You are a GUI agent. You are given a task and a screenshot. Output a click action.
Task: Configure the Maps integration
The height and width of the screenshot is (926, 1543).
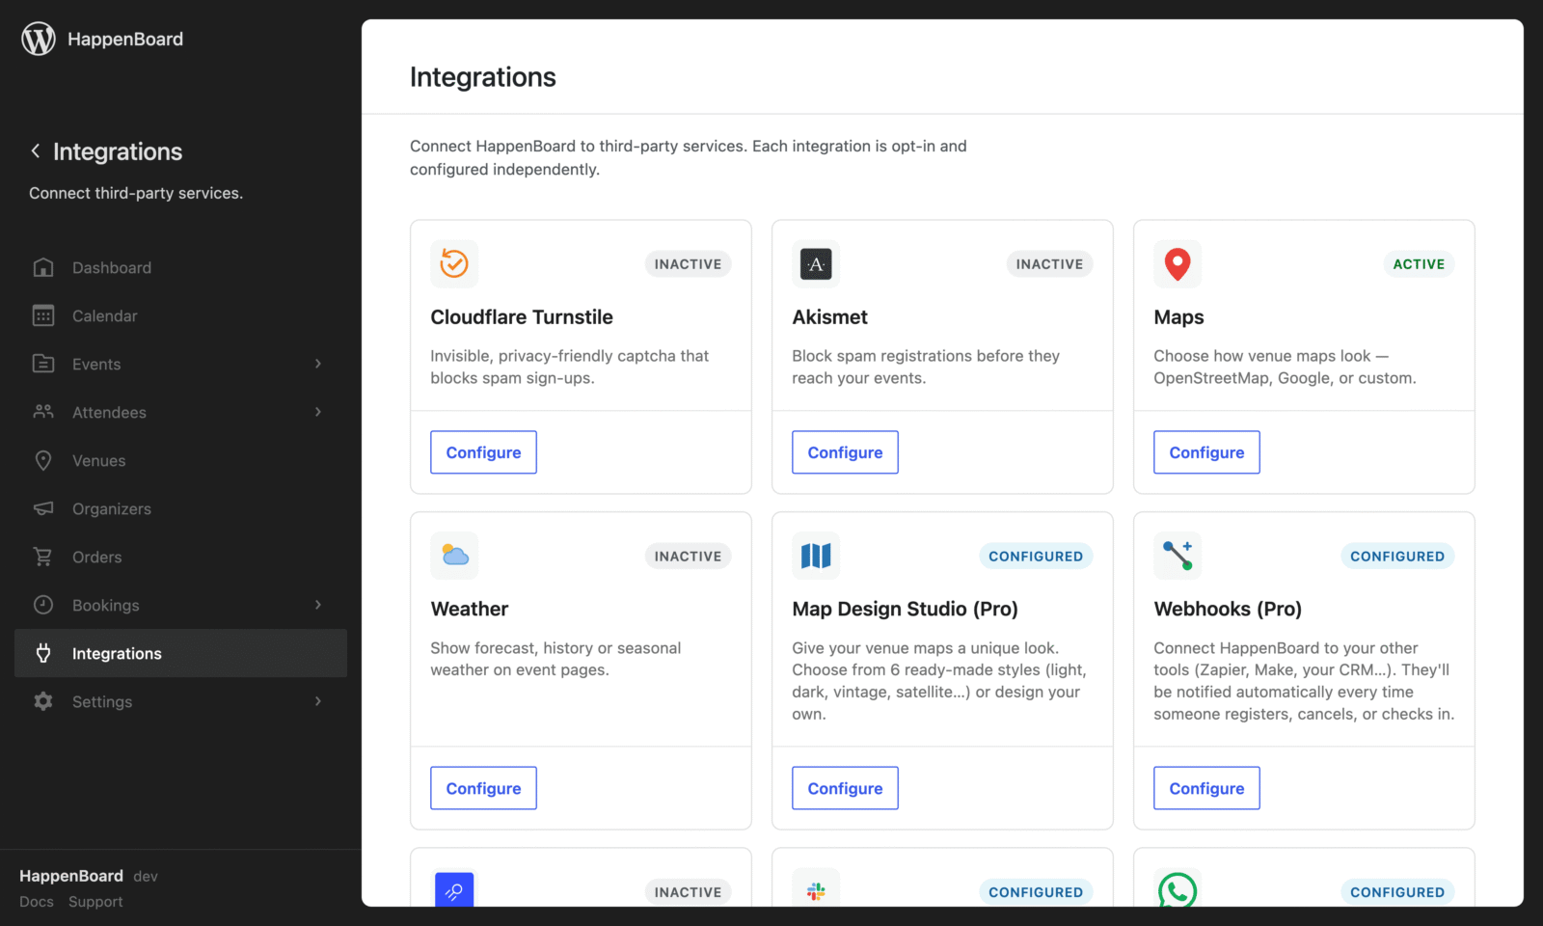(x=1206, y=452)
